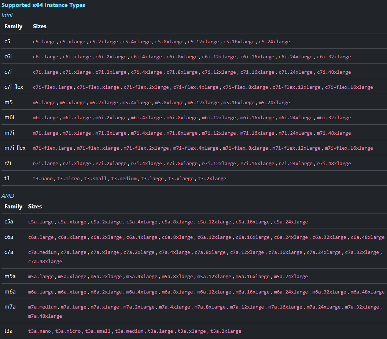Click c6i.xlarge in the c6i row

point(77,56)
